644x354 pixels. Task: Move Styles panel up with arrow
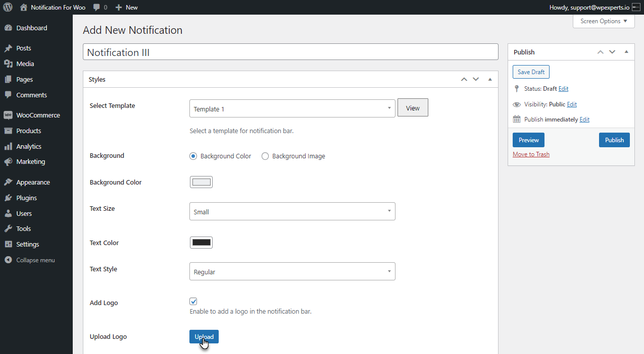click(x=464, y=80)
